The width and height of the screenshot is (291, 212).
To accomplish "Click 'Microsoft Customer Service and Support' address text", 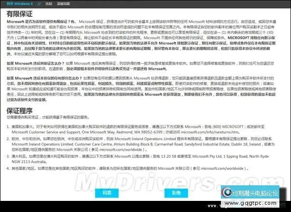I will click(46, 132).
